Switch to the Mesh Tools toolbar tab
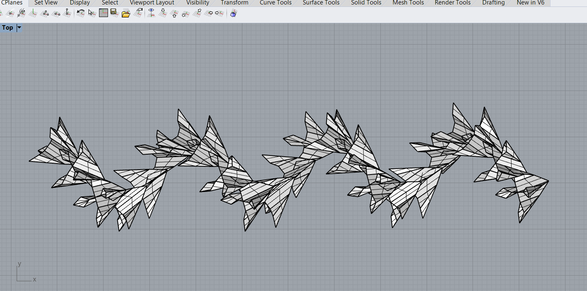Image resolution: width=587 pixels, height=291 pixels. point(408,3)
